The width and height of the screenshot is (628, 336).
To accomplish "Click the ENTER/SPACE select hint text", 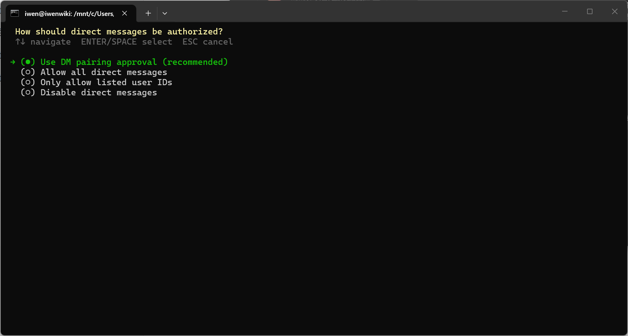I will (x=126, y=42).
